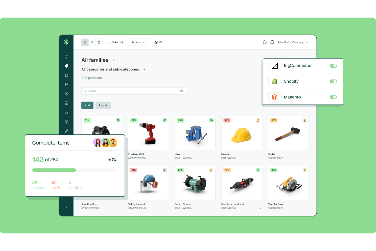Open John Smith, Company account menu

[293, 42]
